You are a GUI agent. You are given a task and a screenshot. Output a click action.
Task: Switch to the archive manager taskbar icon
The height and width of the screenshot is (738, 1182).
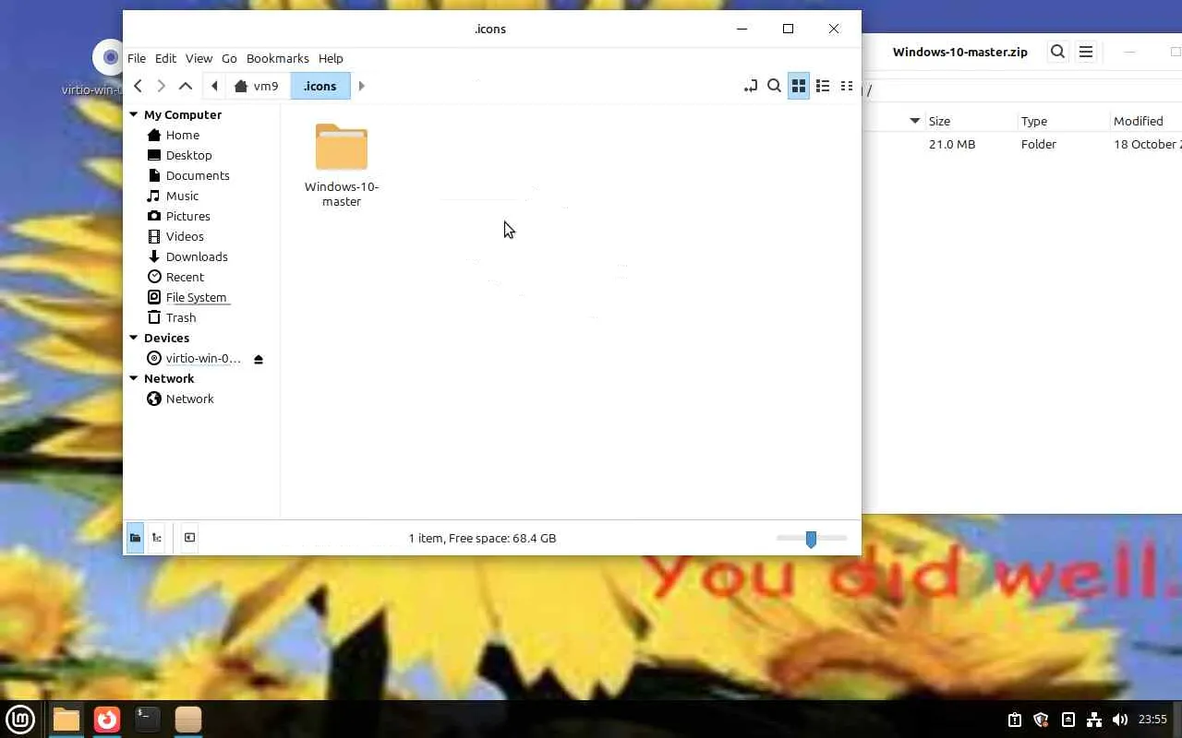pyautogui.click(x=188, y=719)
